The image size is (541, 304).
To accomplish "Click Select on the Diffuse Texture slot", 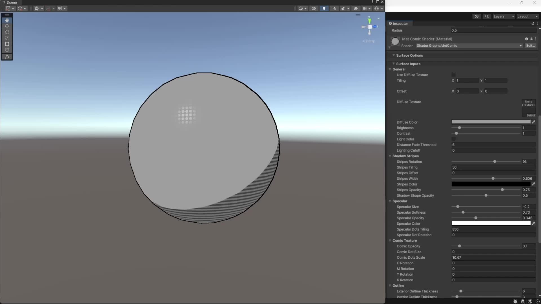I will click(x=531, y=115).
